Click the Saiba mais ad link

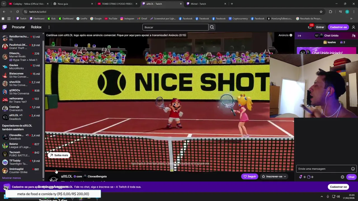[59, 155]
